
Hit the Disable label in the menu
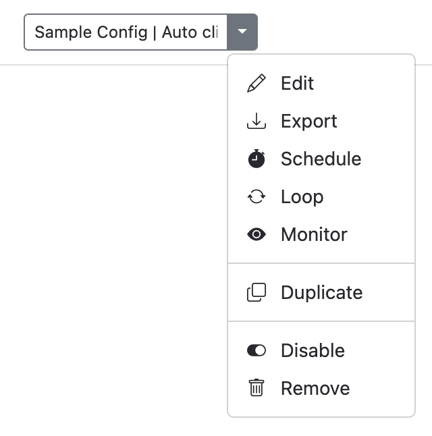click(313, 351)
